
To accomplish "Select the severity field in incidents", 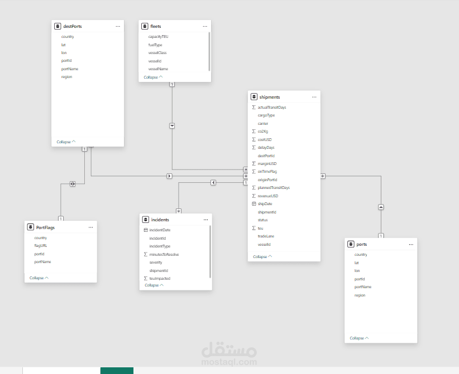I will 156,263.
